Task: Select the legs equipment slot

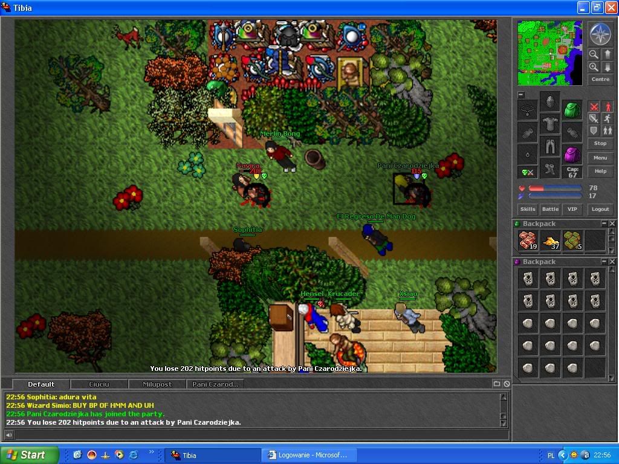Action: coord(550,147)
